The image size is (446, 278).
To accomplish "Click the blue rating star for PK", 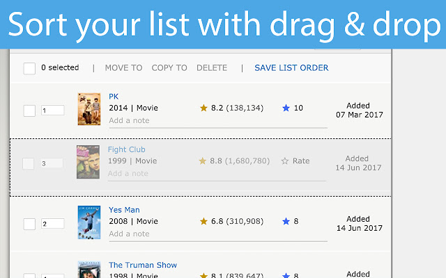I will [286, 108].
